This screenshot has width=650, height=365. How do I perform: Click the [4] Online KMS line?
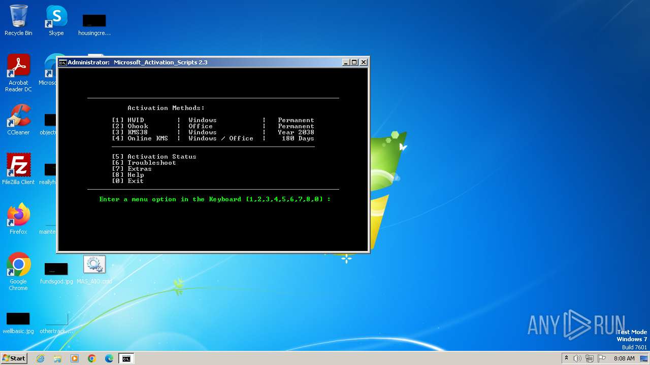click(213, 138)
